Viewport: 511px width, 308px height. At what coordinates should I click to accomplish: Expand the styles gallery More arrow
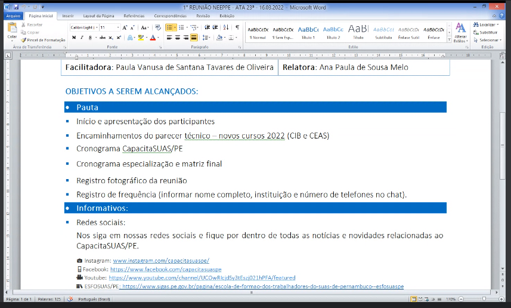tap(448, 38)
